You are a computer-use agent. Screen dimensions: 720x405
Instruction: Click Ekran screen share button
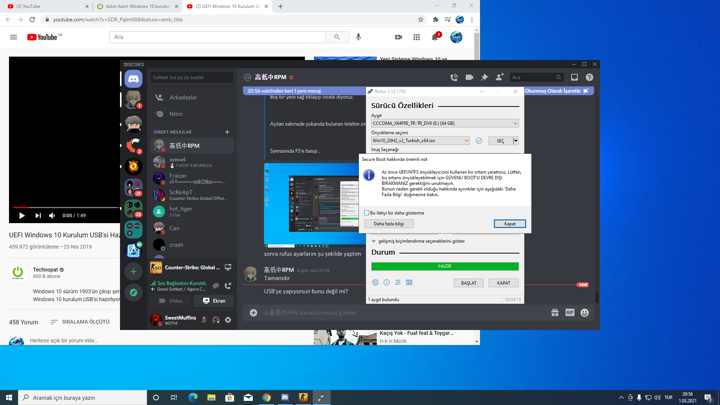tap(214, 301)
